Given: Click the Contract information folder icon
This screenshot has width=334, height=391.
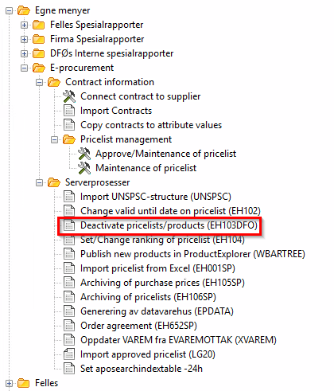Looking at the screenshot, I should coord(54,83).
